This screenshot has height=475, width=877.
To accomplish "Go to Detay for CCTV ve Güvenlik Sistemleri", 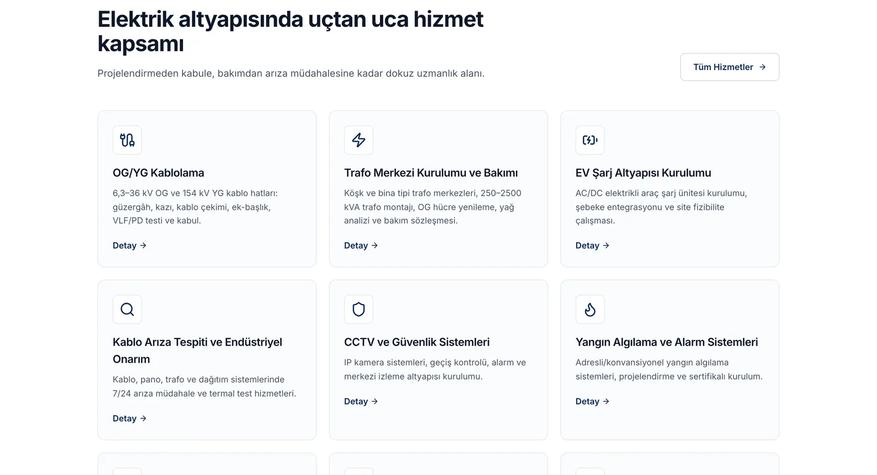I will [361, 402].
